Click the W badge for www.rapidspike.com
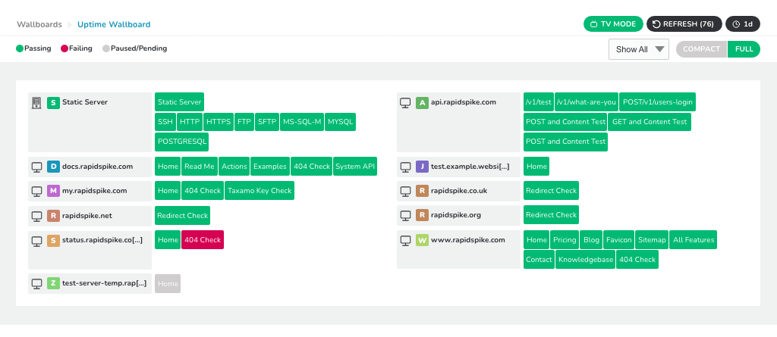 tap(422, 241)
